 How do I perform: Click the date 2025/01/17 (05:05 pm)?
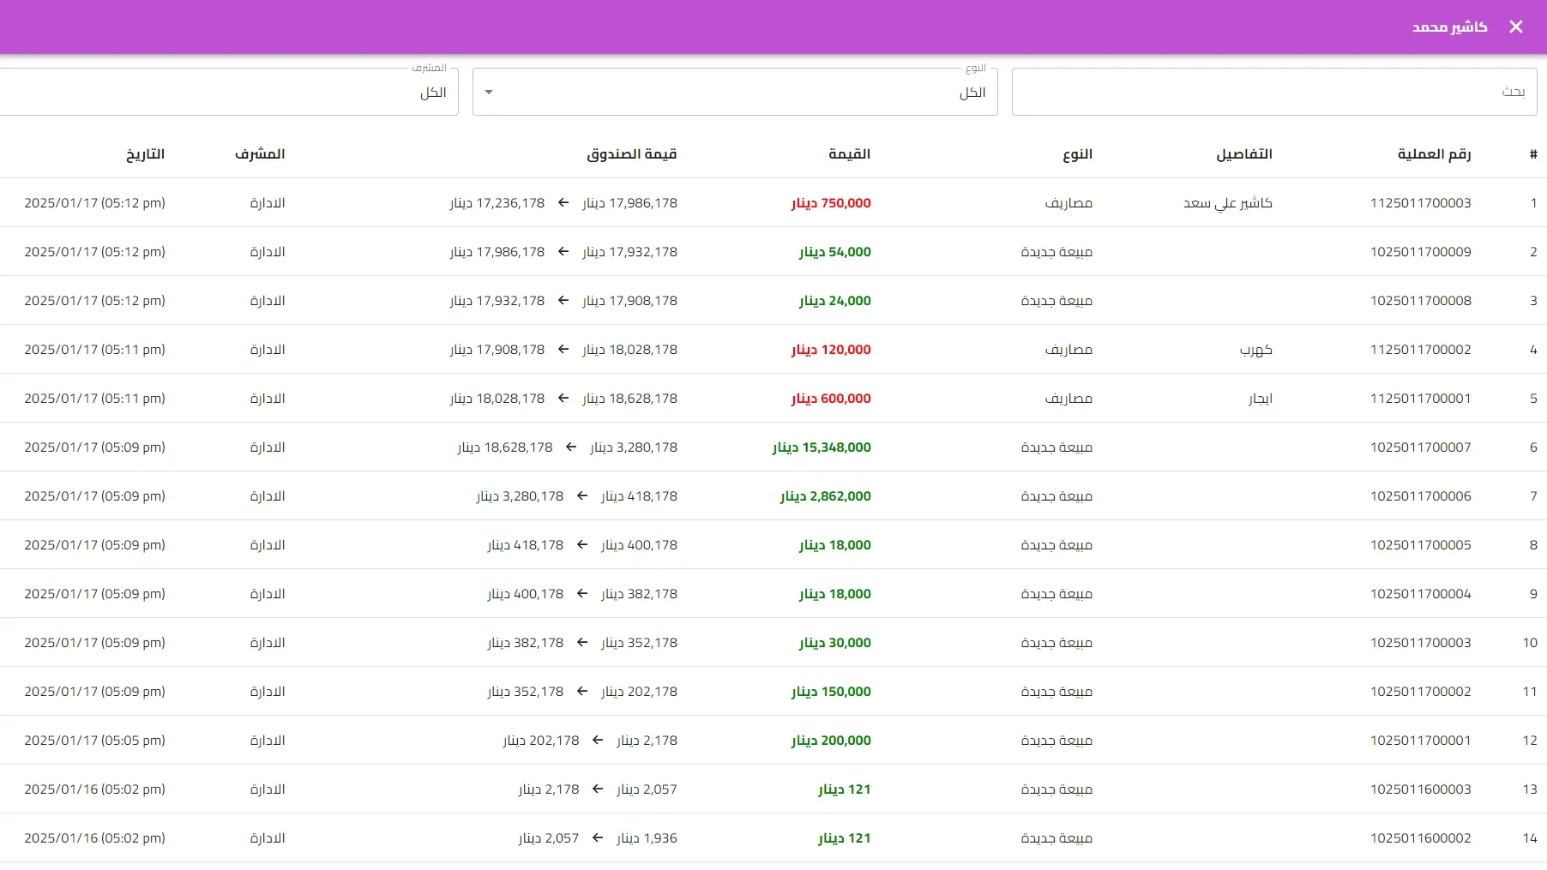click(94, 741)
